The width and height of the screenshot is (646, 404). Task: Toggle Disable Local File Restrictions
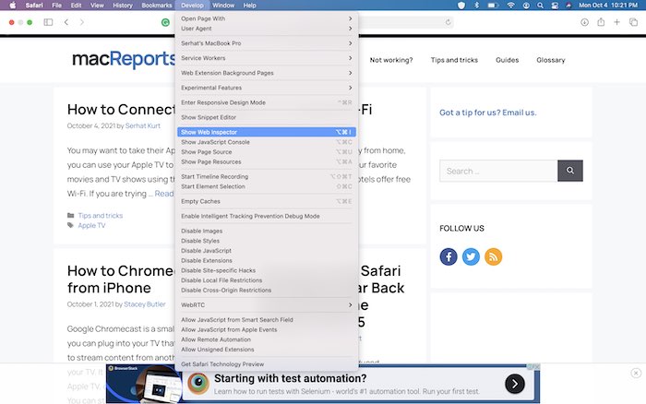[267, 280]
